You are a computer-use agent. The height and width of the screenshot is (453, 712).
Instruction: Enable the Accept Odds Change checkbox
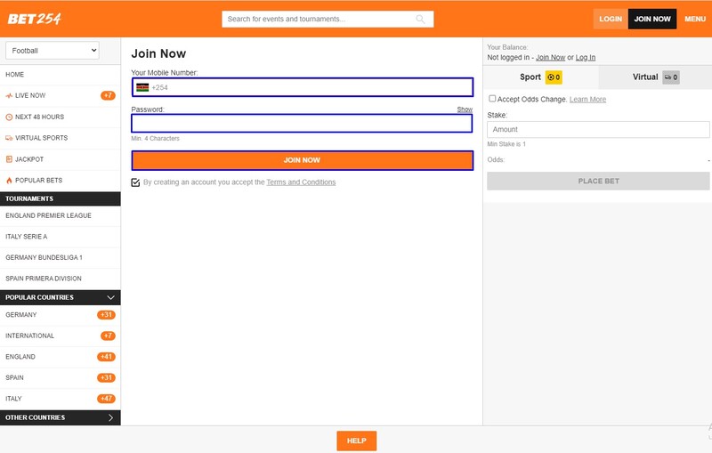[492, 99]
